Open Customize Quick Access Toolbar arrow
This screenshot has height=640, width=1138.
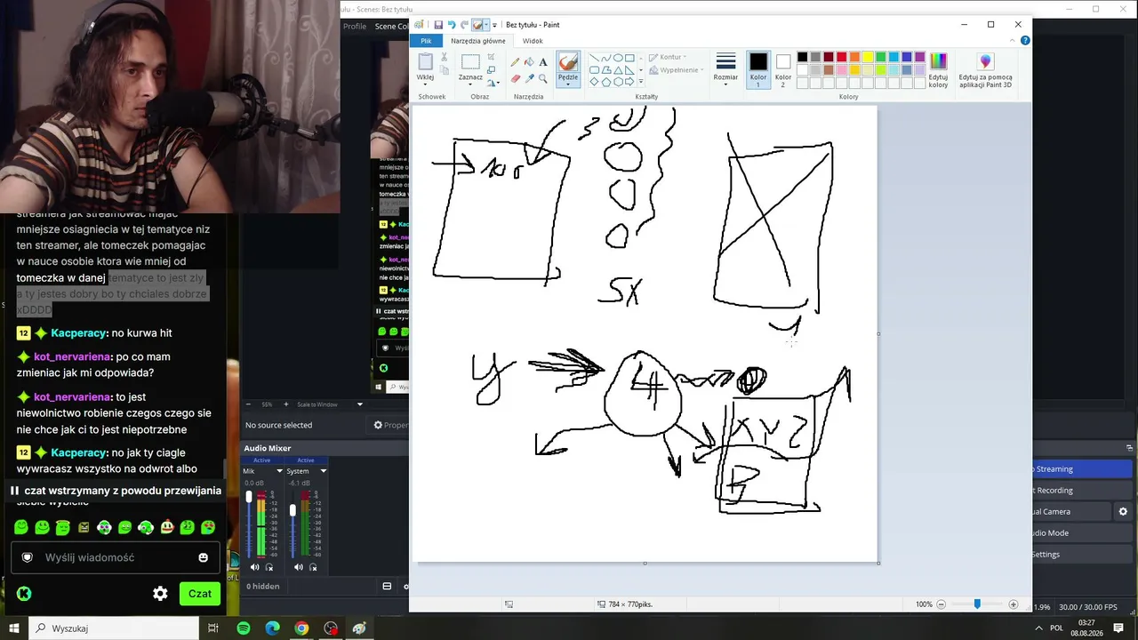click(x=494, y=25)
